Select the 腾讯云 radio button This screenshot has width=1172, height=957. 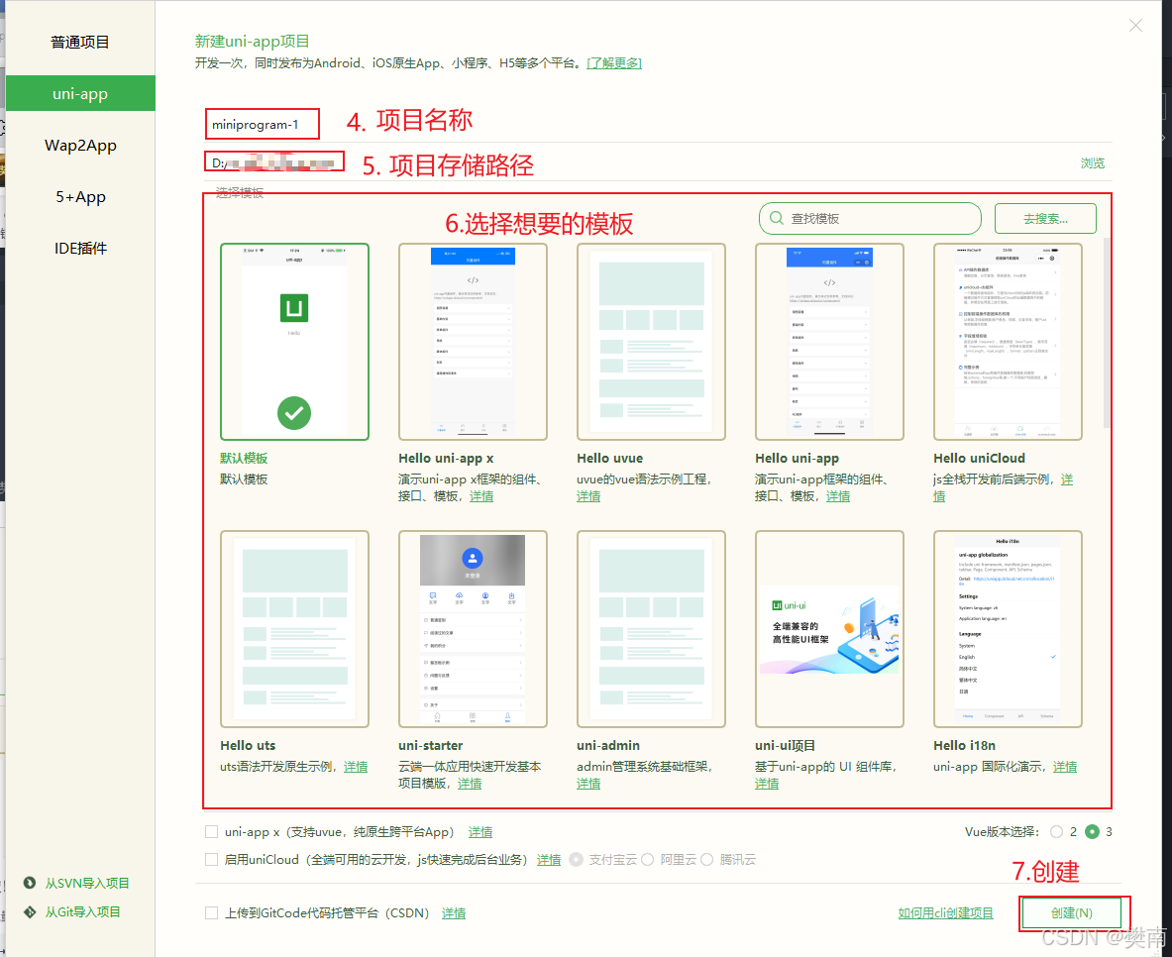coord(707,860)
